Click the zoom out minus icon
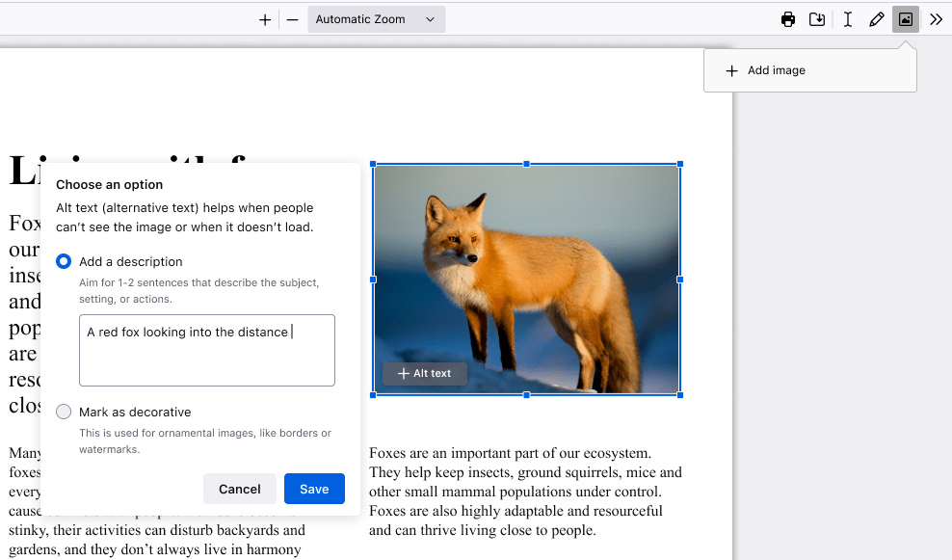The height and width of the screenshot is (560, 952). 293,19
